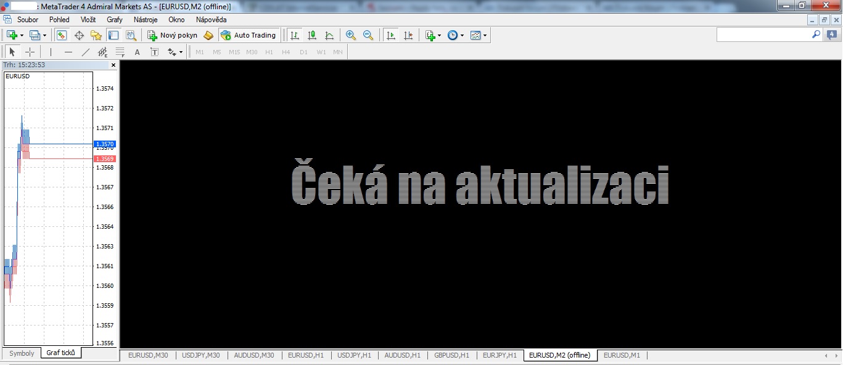Switch to the GBPUSD,H1 chart tab
Screen dimensions: 843x365
[x=451, y=355]
